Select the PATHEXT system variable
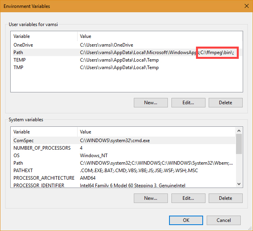 [x=124, y=171]
